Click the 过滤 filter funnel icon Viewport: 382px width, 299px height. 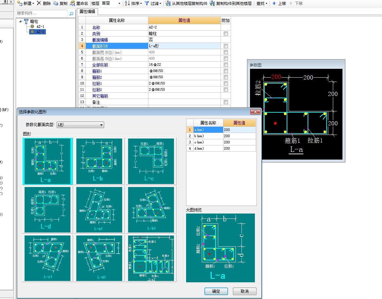147,3
